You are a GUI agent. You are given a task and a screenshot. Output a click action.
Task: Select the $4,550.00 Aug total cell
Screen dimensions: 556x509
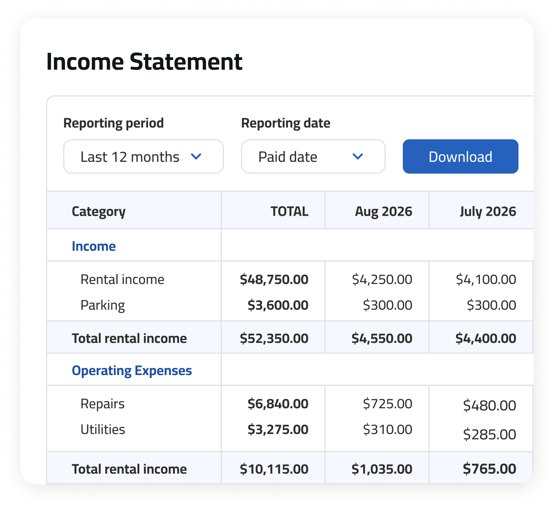[x=382, y=338]
